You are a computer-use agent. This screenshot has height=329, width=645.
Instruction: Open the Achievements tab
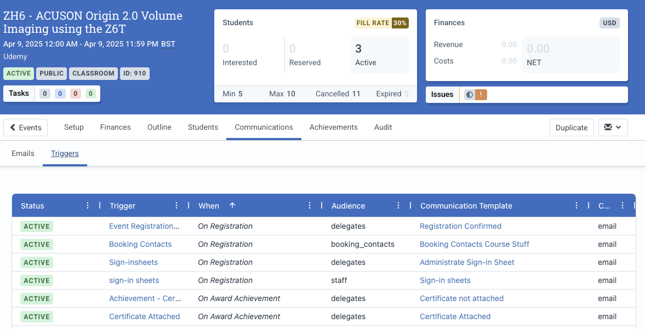[333, 128]
